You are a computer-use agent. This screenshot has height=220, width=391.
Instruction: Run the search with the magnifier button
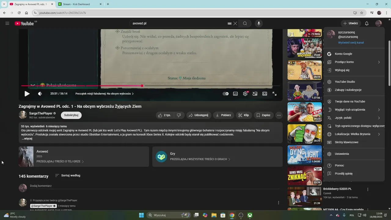(x=245, y=24)
